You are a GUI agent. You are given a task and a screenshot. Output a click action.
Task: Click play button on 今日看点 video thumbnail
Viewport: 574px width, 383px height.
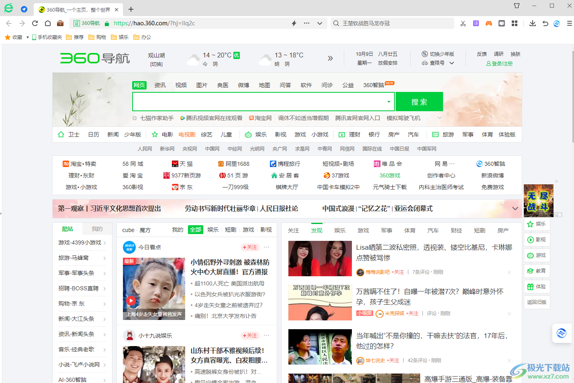tap(131, 300)
